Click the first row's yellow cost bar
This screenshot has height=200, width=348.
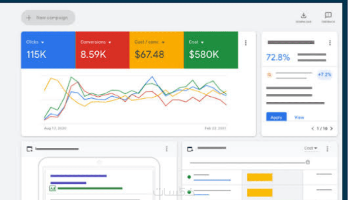[x=260, y=177]
